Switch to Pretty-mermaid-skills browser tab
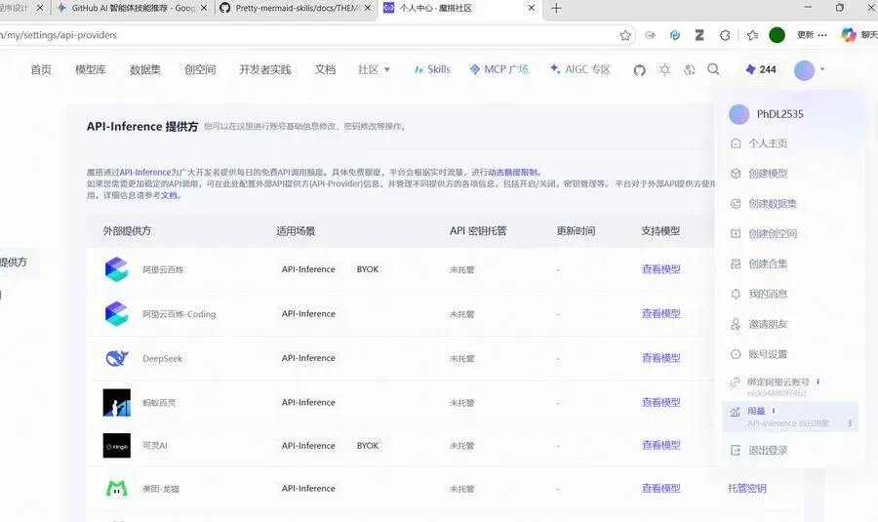The height and width of the screenshot is (522, 878). pos(295,9)
